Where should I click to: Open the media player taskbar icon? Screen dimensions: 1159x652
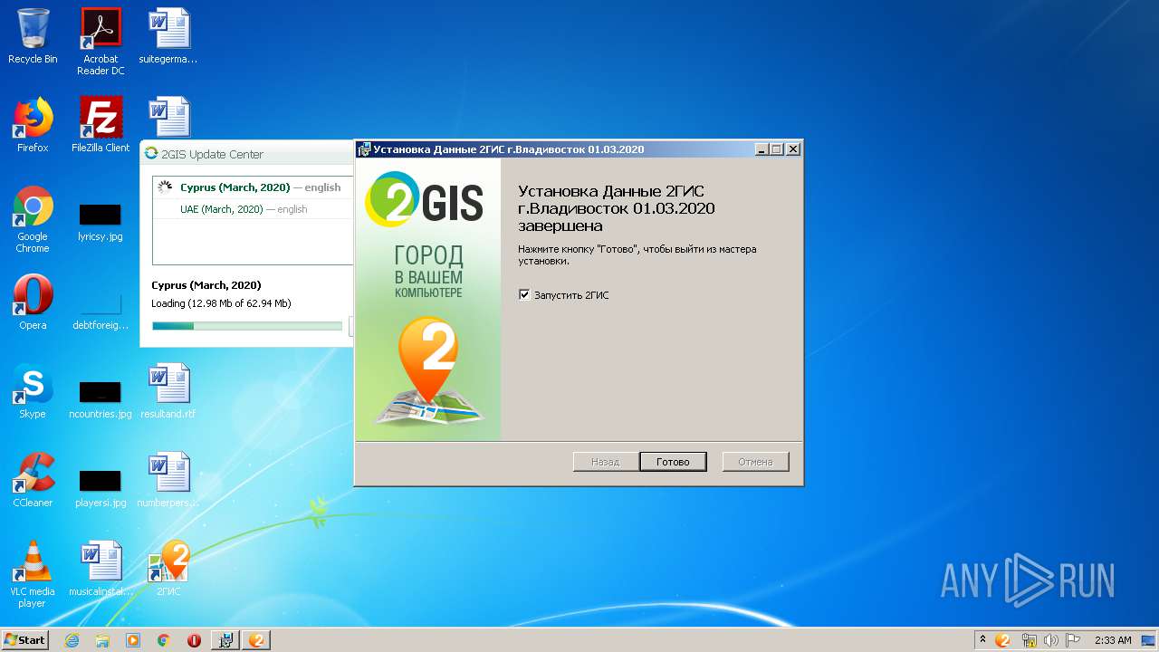[x=133, y=640]
